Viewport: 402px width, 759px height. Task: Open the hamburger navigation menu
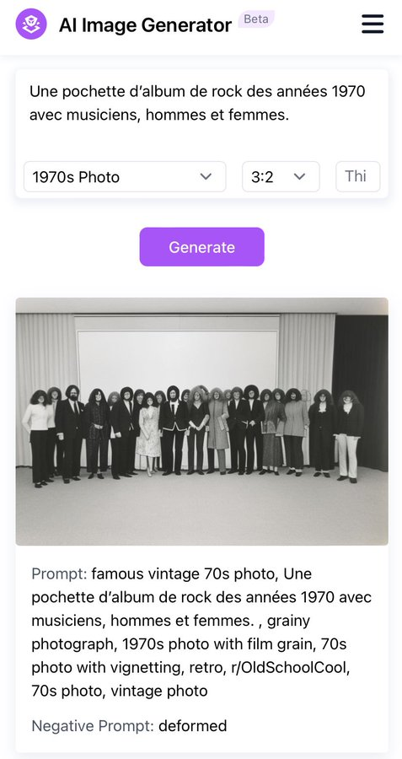373,24
